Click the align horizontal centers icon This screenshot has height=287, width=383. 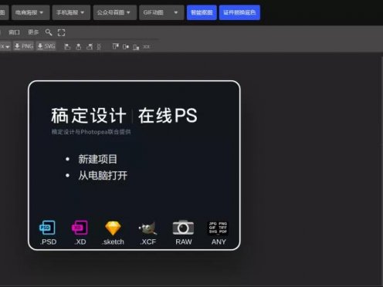[x=79, y=46]
